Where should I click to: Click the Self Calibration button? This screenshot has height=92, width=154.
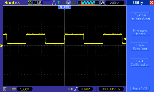click(x=140, y=63)
